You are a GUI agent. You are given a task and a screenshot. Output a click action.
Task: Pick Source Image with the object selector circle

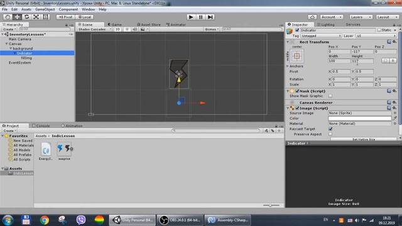[x=395, y=113]
